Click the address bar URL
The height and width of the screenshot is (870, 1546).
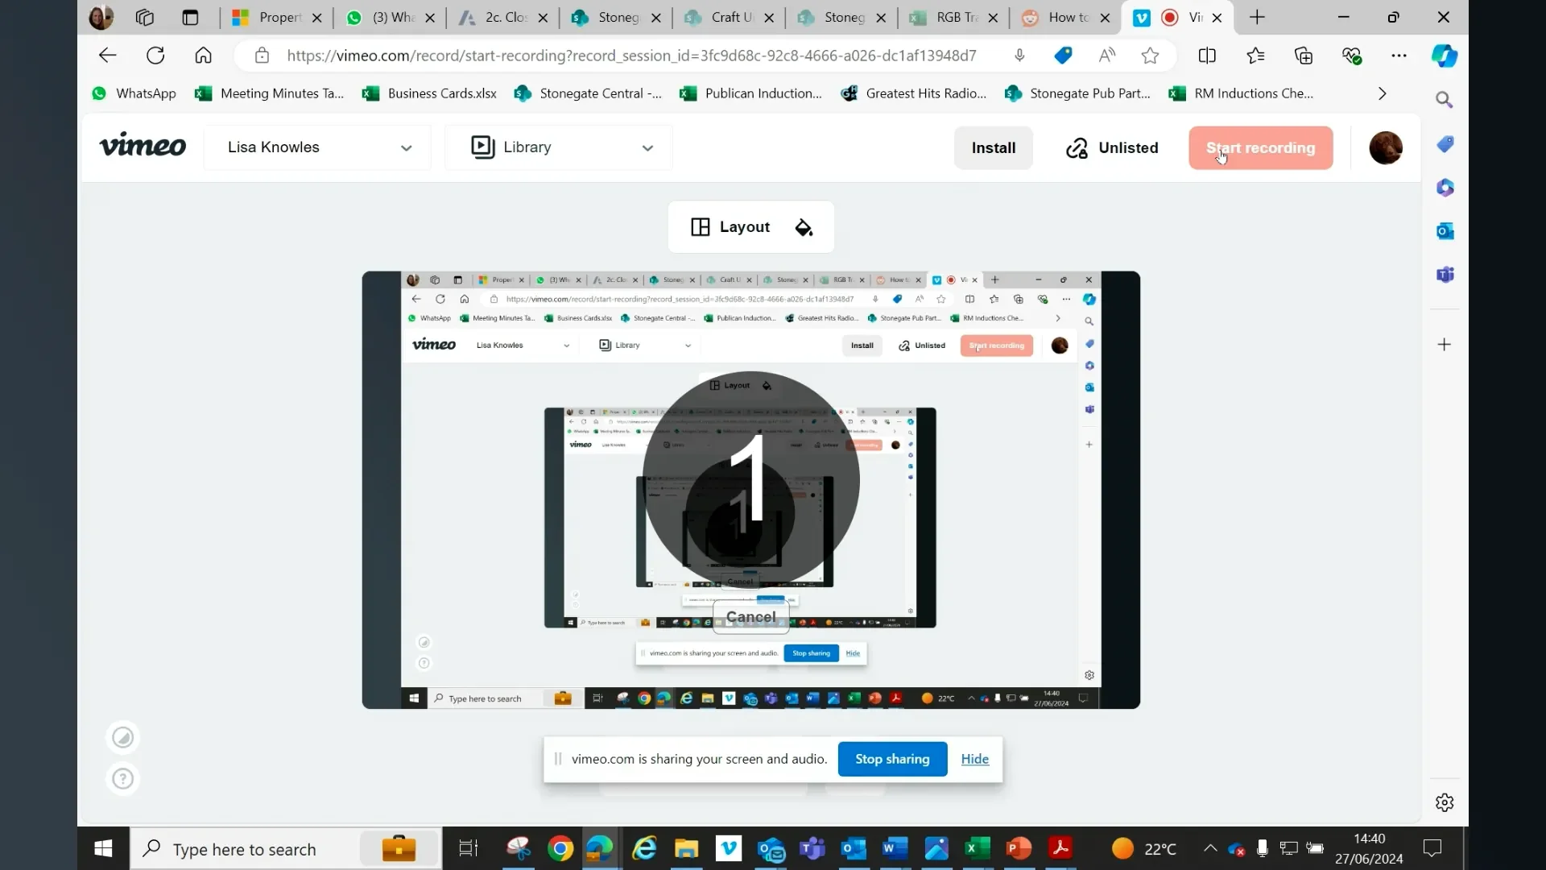coord(631,56)
